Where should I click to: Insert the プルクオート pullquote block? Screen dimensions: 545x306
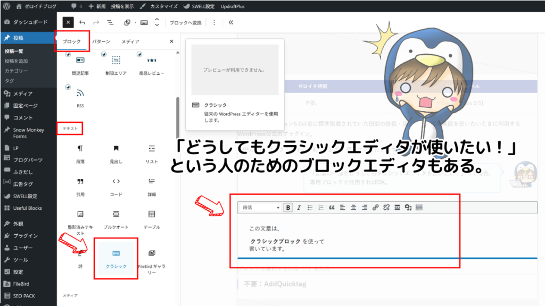click(x=116, y=219)
